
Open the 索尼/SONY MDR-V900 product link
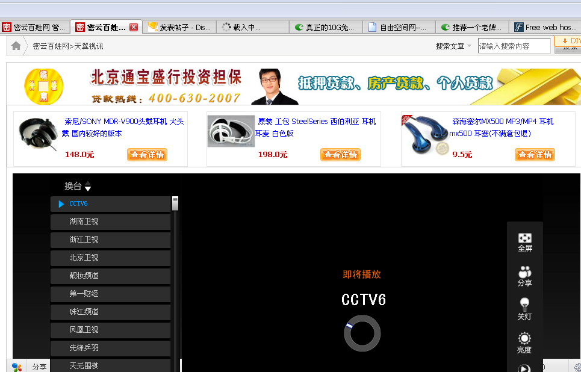123,127
